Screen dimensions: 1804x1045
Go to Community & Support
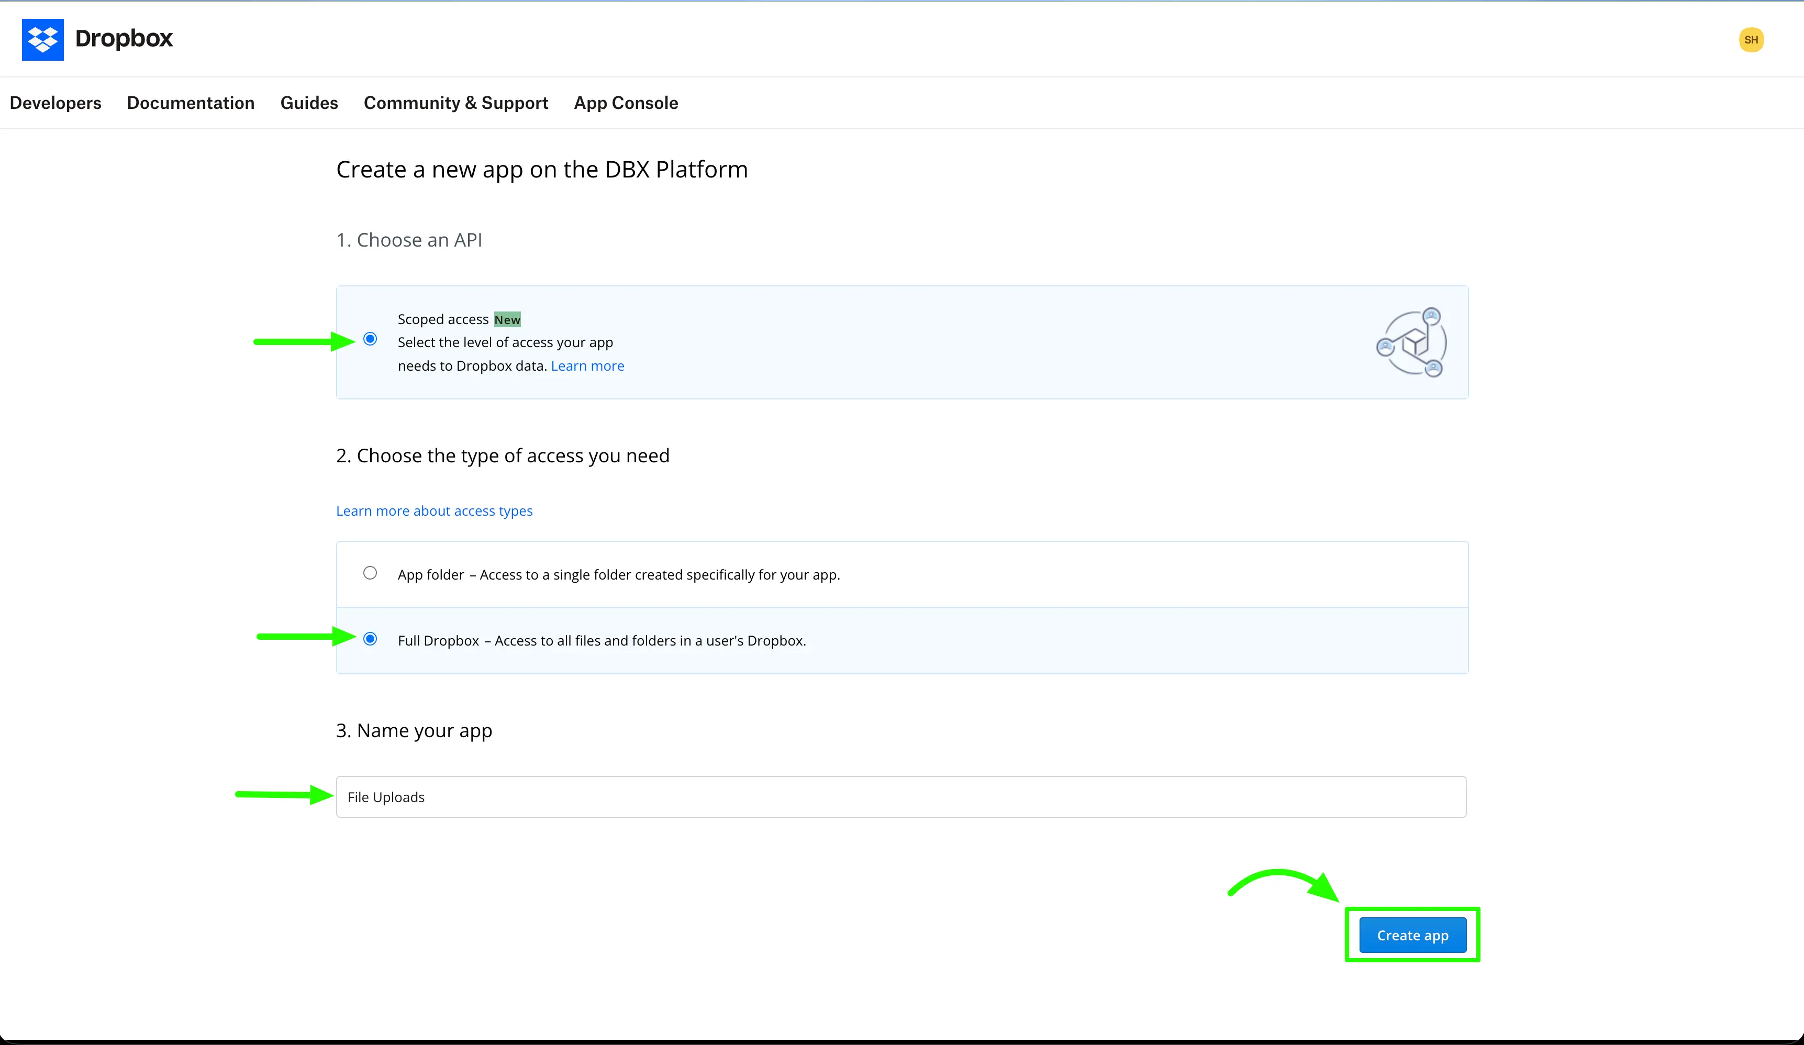coord(455,102)
